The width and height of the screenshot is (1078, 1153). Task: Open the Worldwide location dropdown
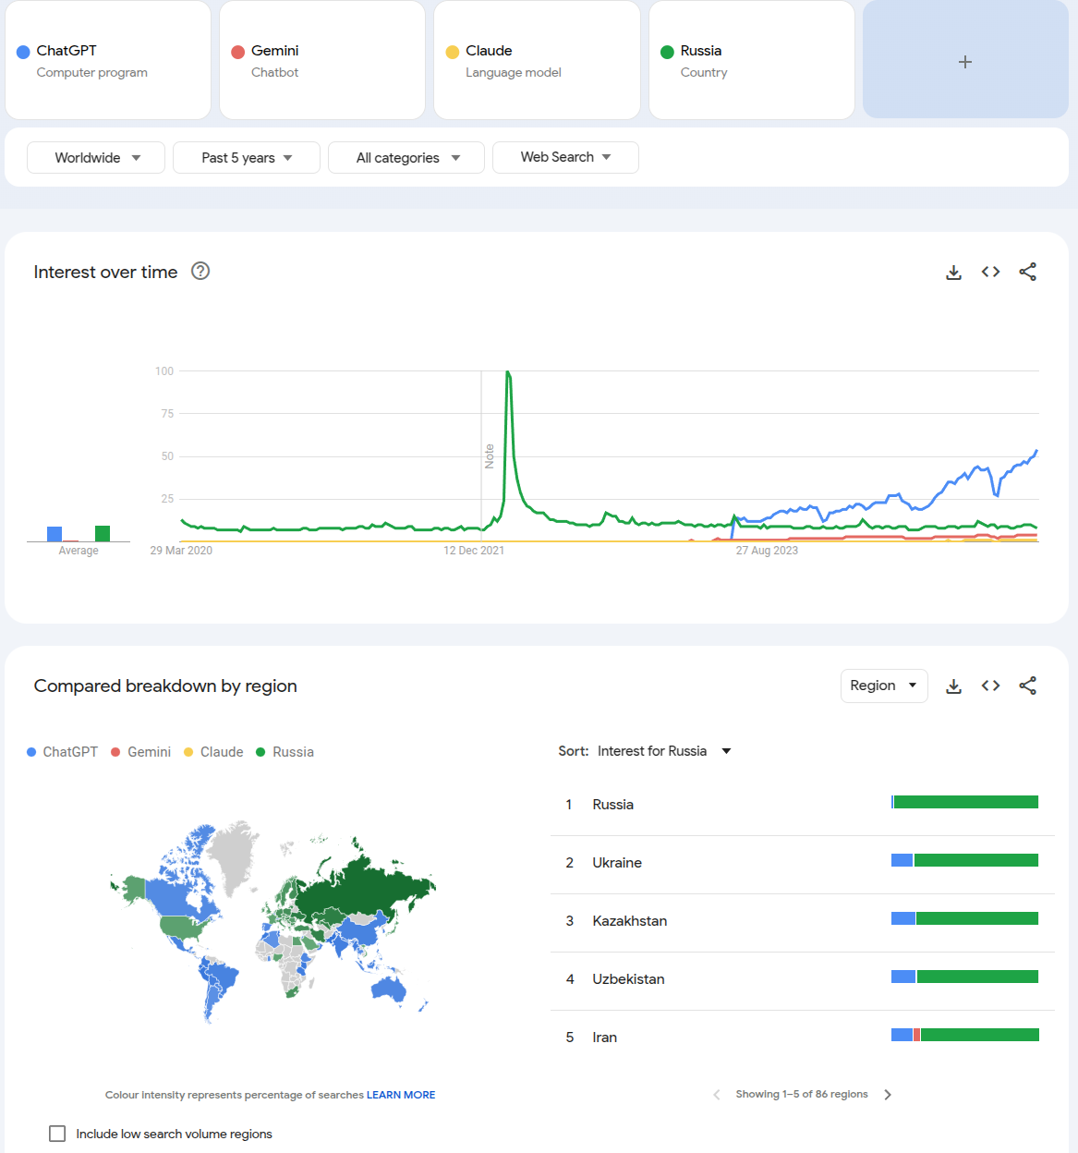(96, 158)
